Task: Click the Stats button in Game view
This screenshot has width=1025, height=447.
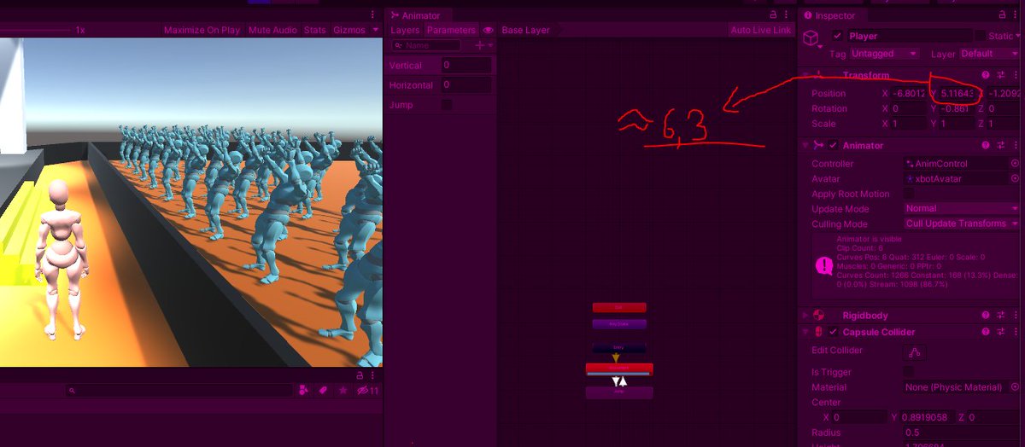Action: click(314, 30)
